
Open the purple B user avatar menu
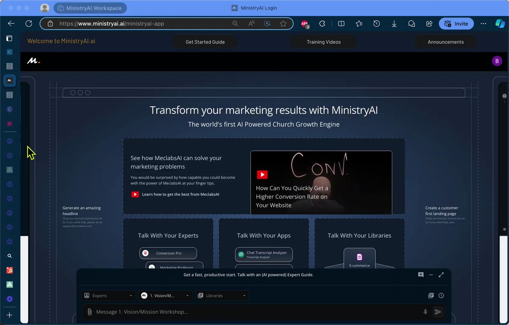coord(497,61)
